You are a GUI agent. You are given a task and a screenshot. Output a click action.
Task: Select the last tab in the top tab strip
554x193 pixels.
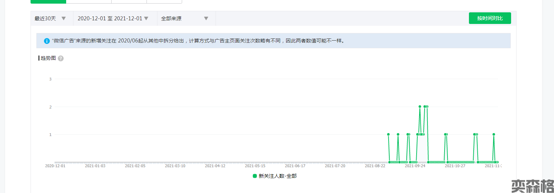click(164, 1)
